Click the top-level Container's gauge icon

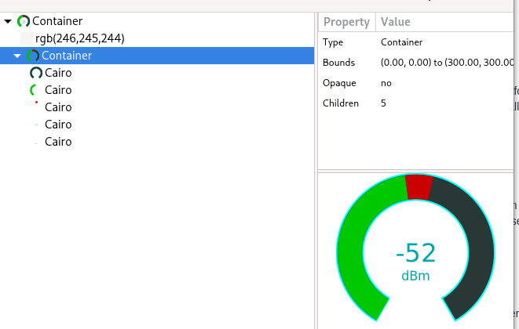24,21
